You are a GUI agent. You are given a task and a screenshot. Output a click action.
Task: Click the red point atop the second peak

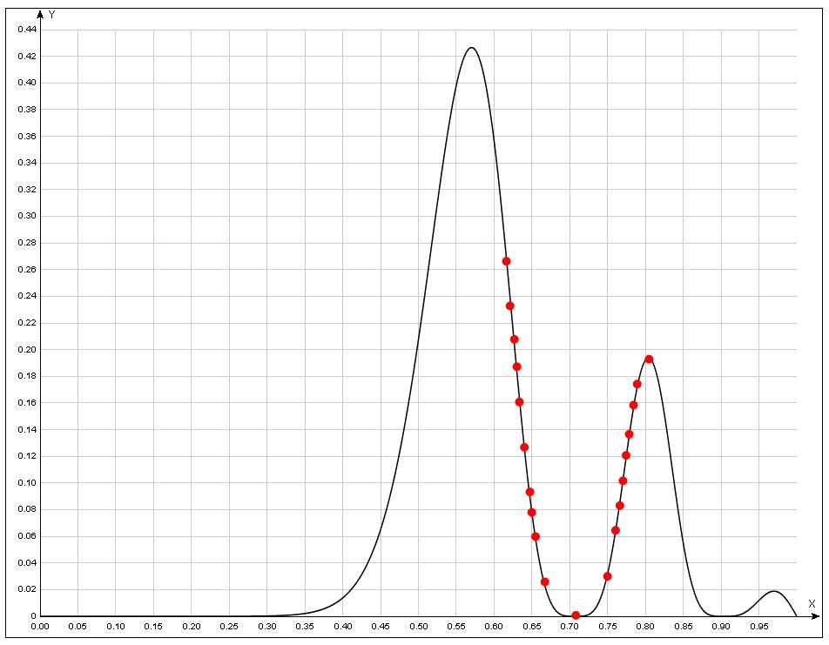tap(649, 359)
